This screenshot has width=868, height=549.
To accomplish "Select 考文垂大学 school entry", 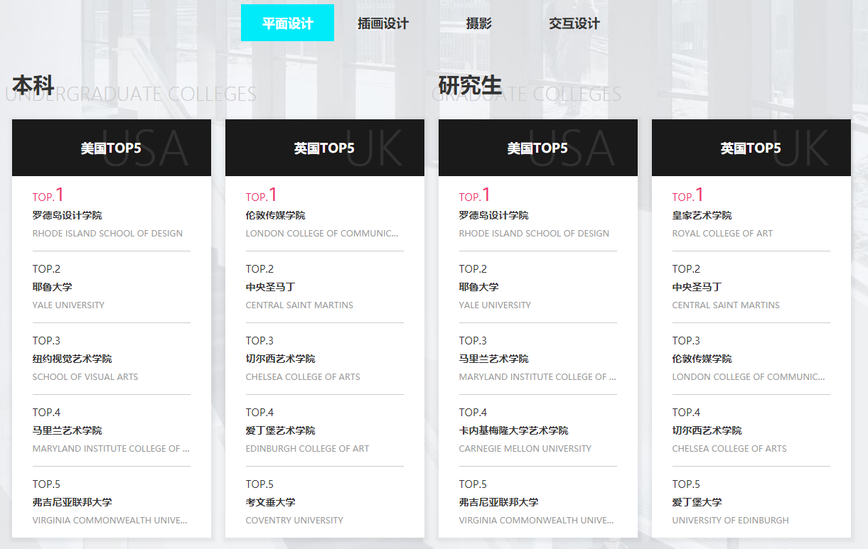I will [270, 502].
